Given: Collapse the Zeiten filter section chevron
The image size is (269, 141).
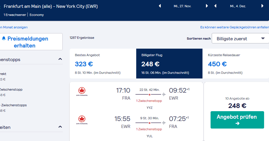Looking at the screenshot, I should pyautogui.click(x=60, y=127).
